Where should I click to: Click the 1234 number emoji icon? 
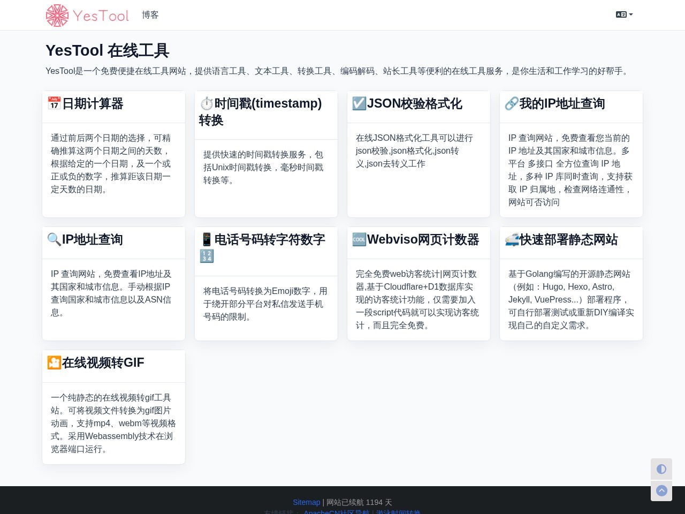[x=207, y=256]
